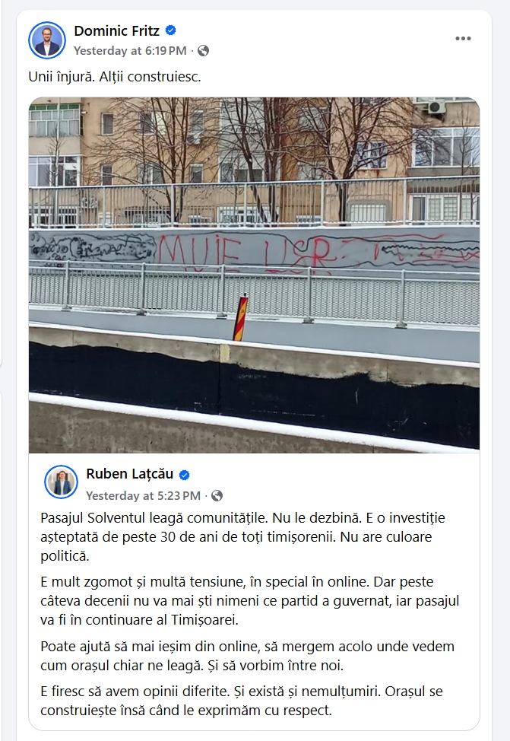
Task: Click the globe icon on the shared post
Action: click(217, 496)
